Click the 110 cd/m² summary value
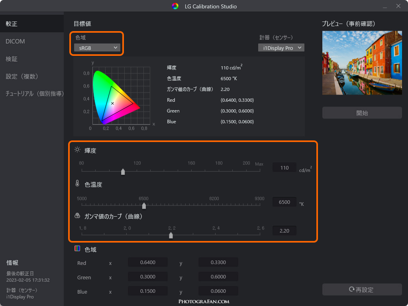 pos(231,67)
